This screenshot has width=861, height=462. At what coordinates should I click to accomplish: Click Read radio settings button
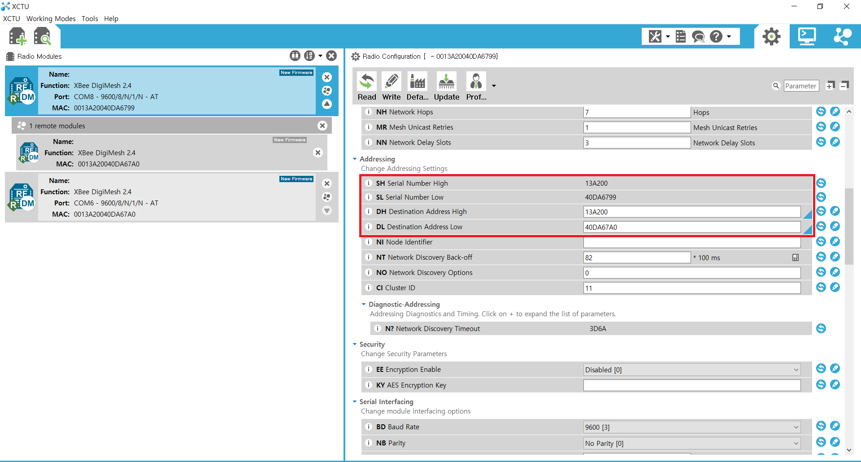[x=367, y=86]
